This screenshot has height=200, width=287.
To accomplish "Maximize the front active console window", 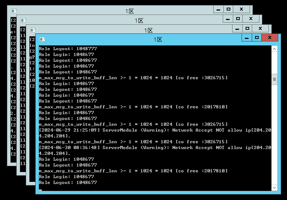I will point(256,38).
